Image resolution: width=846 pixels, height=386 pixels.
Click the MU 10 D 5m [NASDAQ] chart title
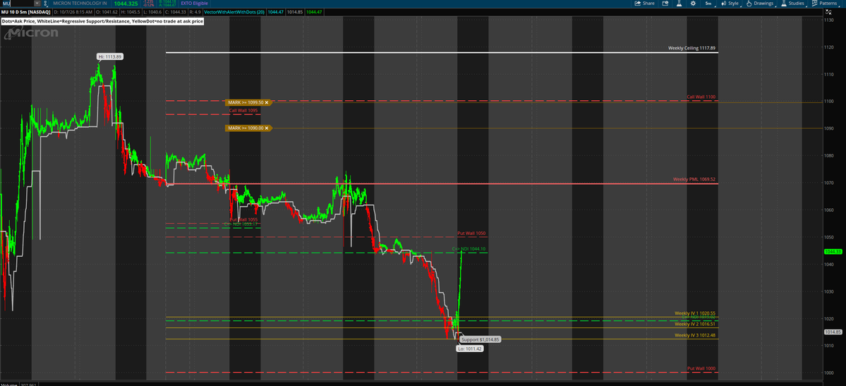[25, 12]
